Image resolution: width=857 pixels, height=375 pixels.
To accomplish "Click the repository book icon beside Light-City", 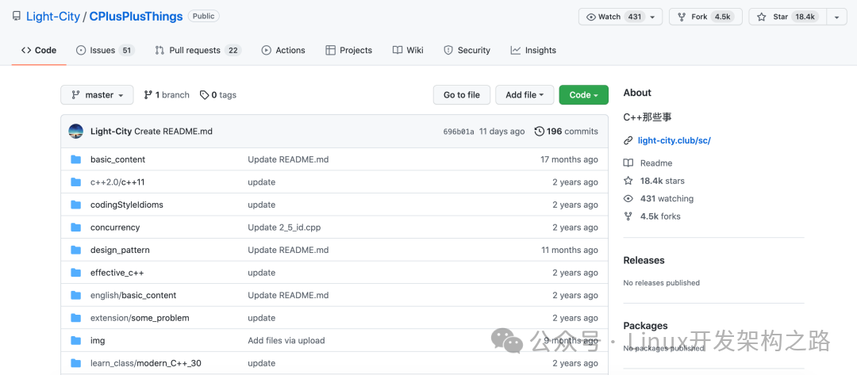I will [17, 17].
